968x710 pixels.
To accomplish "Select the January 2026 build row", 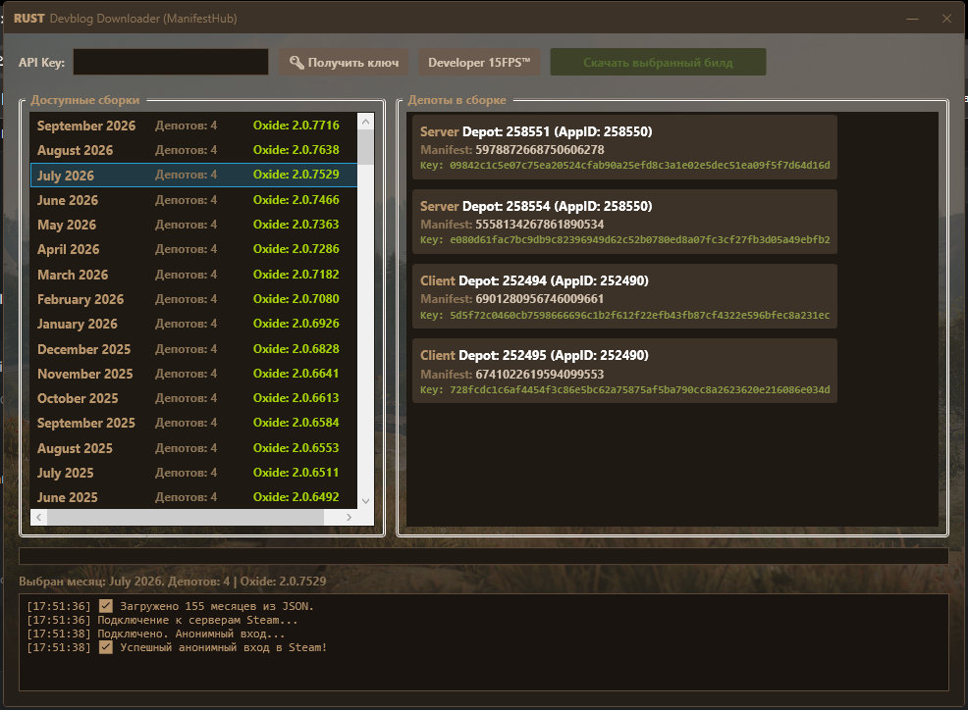I will tap(193, 324).
